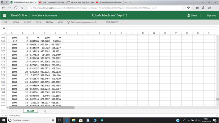
Task: Click cell containing 0.034906
Action: point(34,41)
